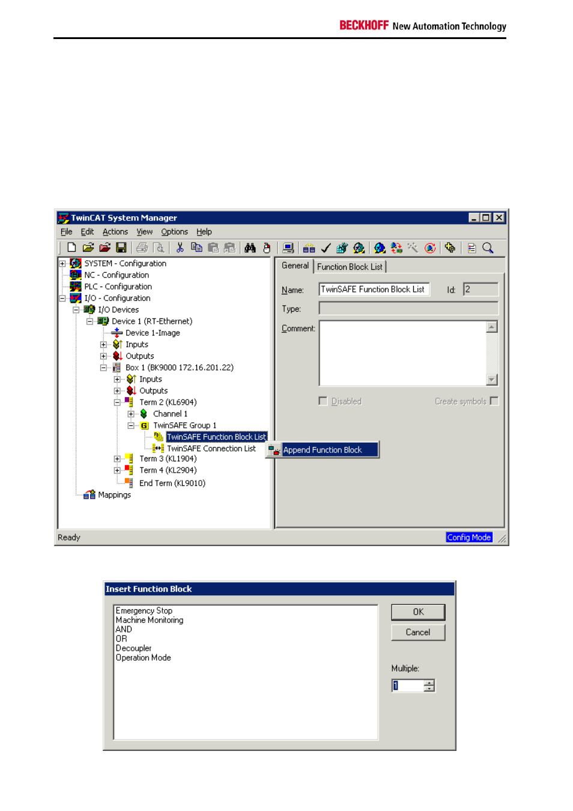This screenshot has width=573, height=811.
Task: Click the Name field showing TwinSAFE Function Block List
Action: 374,290
